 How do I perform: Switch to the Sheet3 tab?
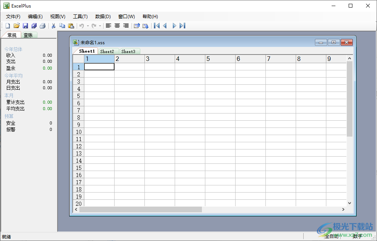[x=129, y=51]
